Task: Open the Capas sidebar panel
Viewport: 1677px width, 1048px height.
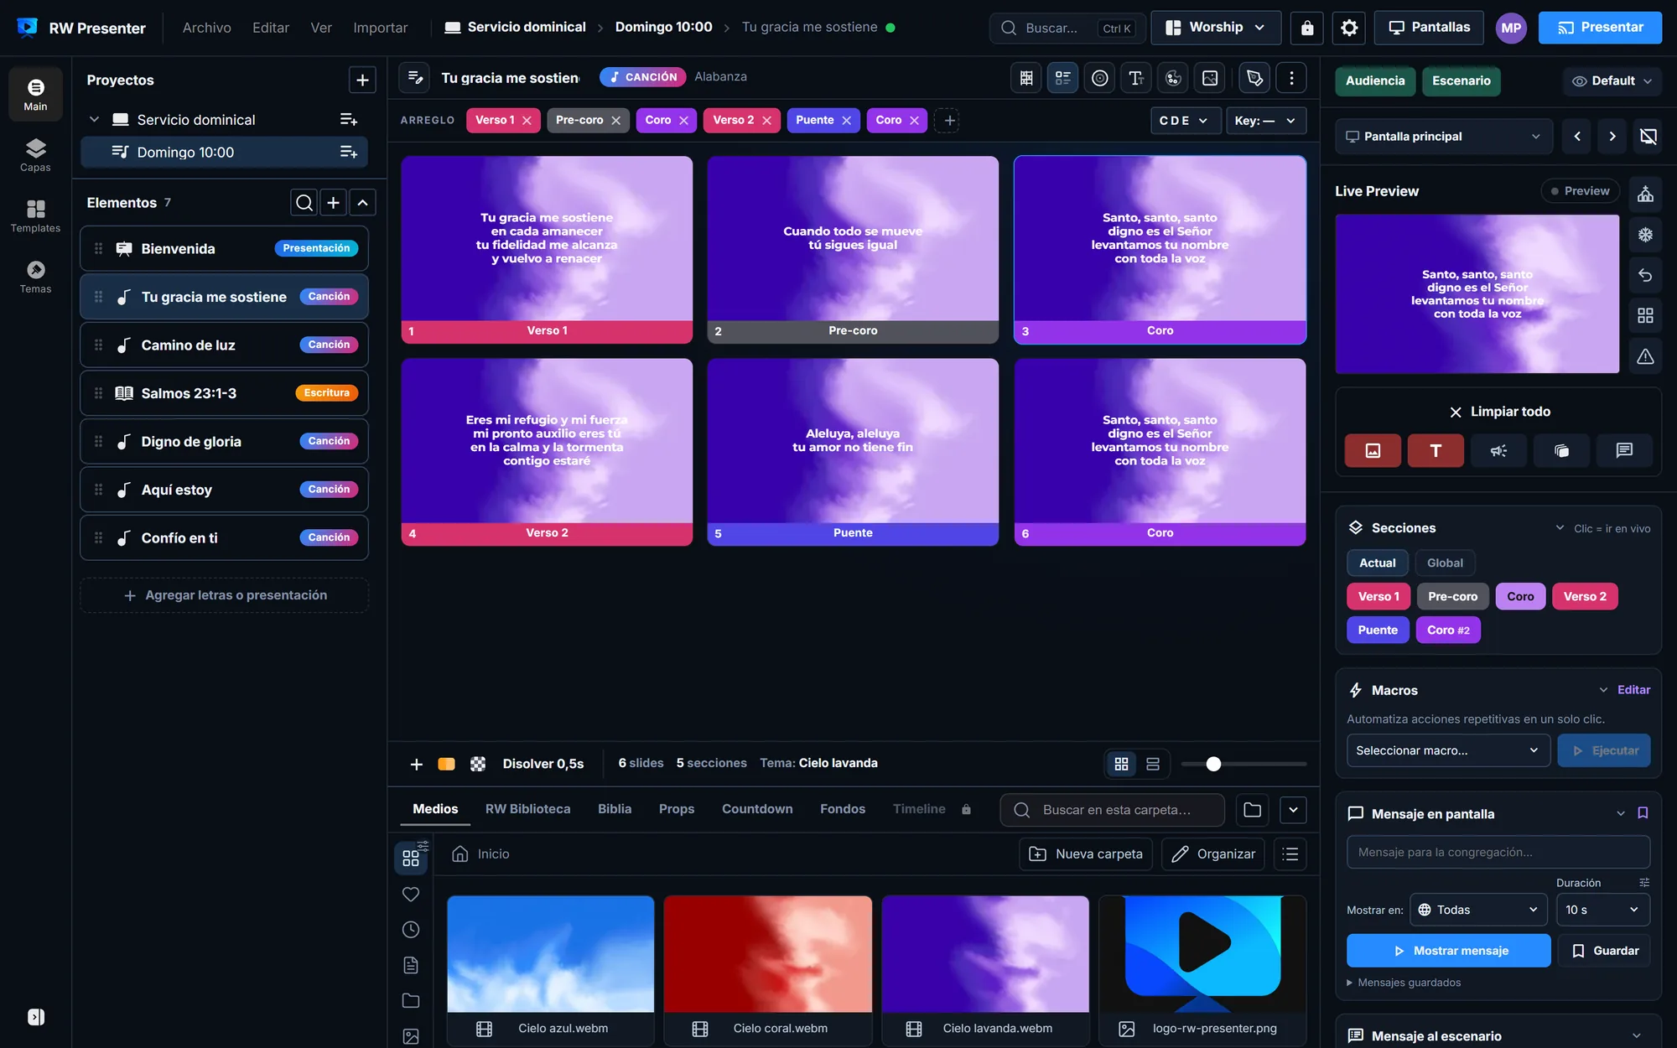Action: pyautogui.click(x=35, y=155)
